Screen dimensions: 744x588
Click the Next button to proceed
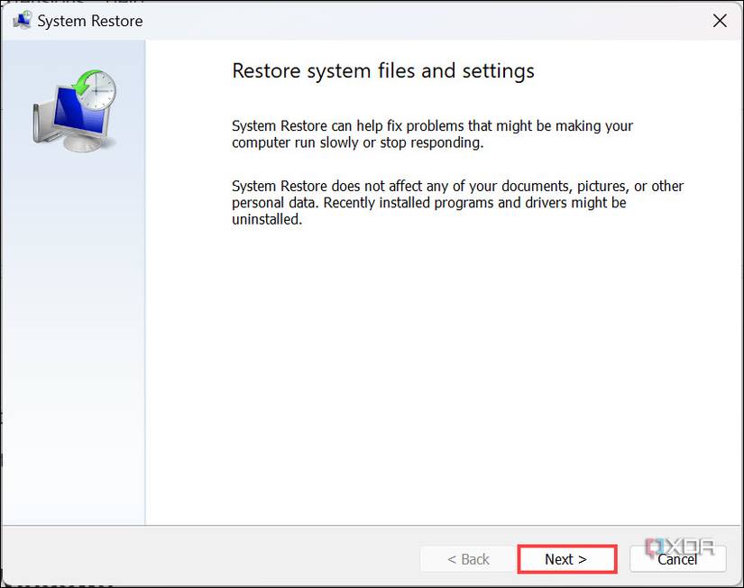pos(566,559)
